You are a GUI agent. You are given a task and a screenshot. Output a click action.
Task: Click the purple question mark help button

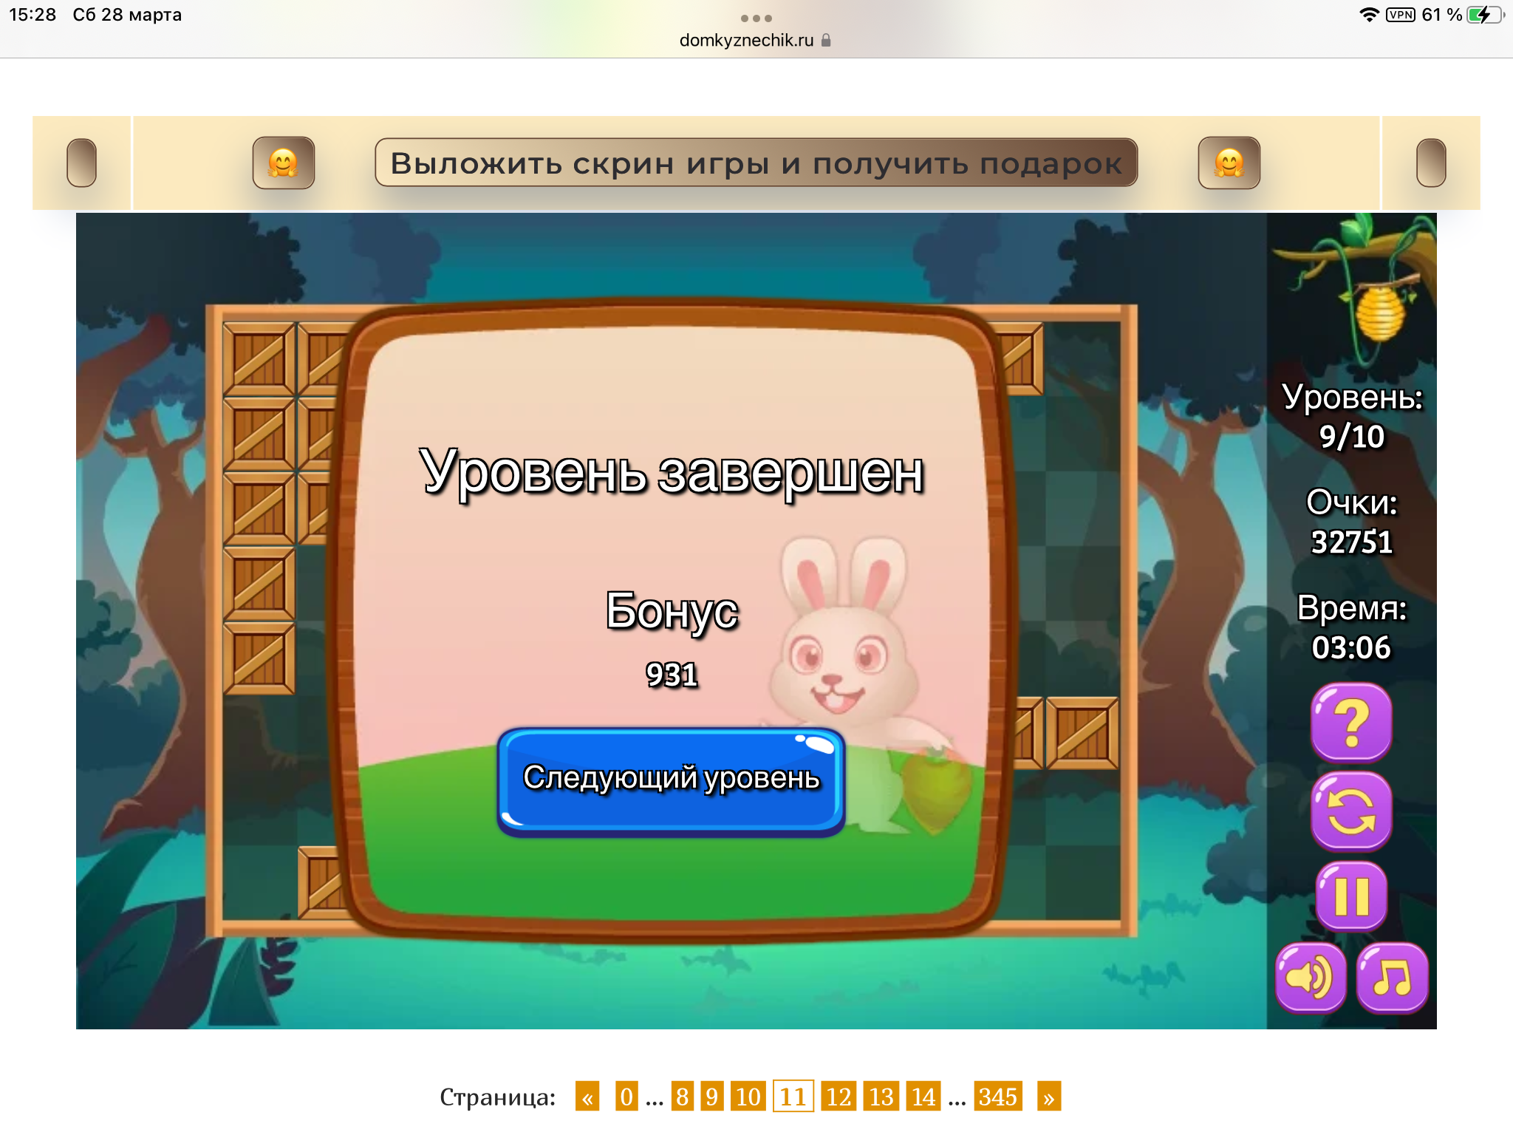tap(1351, 722)
